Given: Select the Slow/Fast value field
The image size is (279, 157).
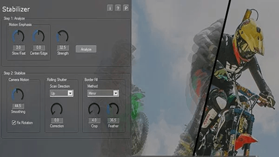Looking at the screenshot, I should 19,48.
